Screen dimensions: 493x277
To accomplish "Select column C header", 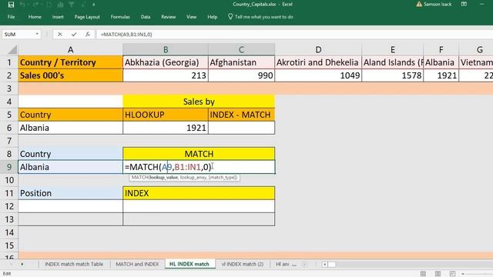I will [241, 49].
